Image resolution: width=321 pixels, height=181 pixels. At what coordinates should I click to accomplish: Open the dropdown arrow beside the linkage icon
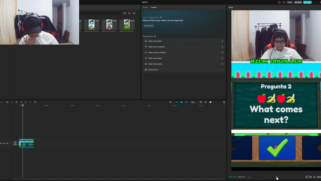[189, 102]
